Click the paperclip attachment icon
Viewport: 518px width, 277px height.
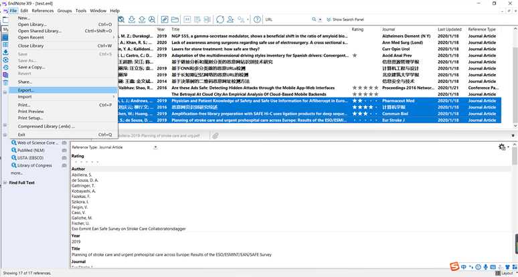(215, 136)
